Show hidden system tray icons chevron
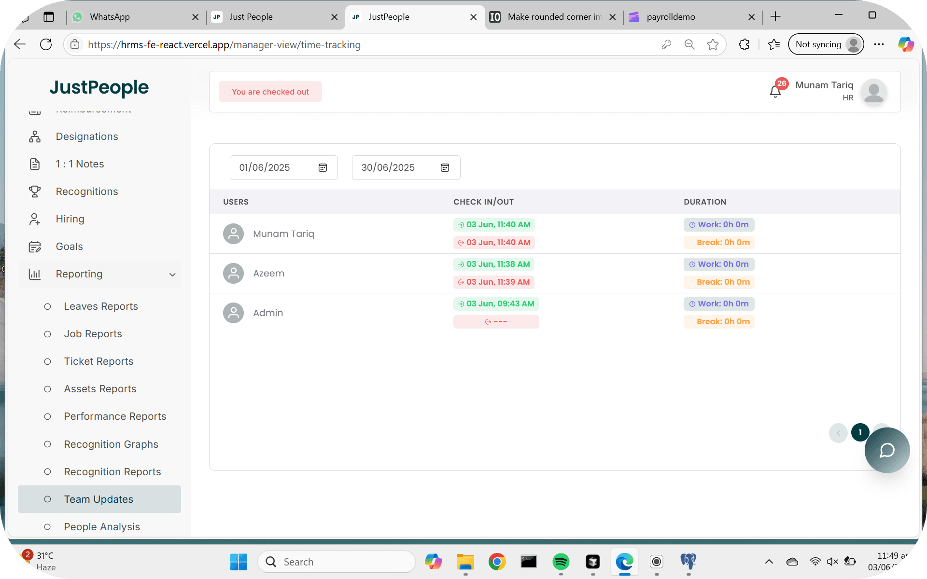This screenshot has height=579, width=927. pos(769,561)
